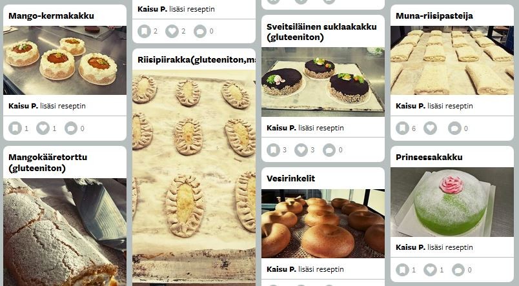Like the Muna-riisipasteija recipe
Image resolution: width=519 pixels, height=286 pixels.
(x=431, y=128)
